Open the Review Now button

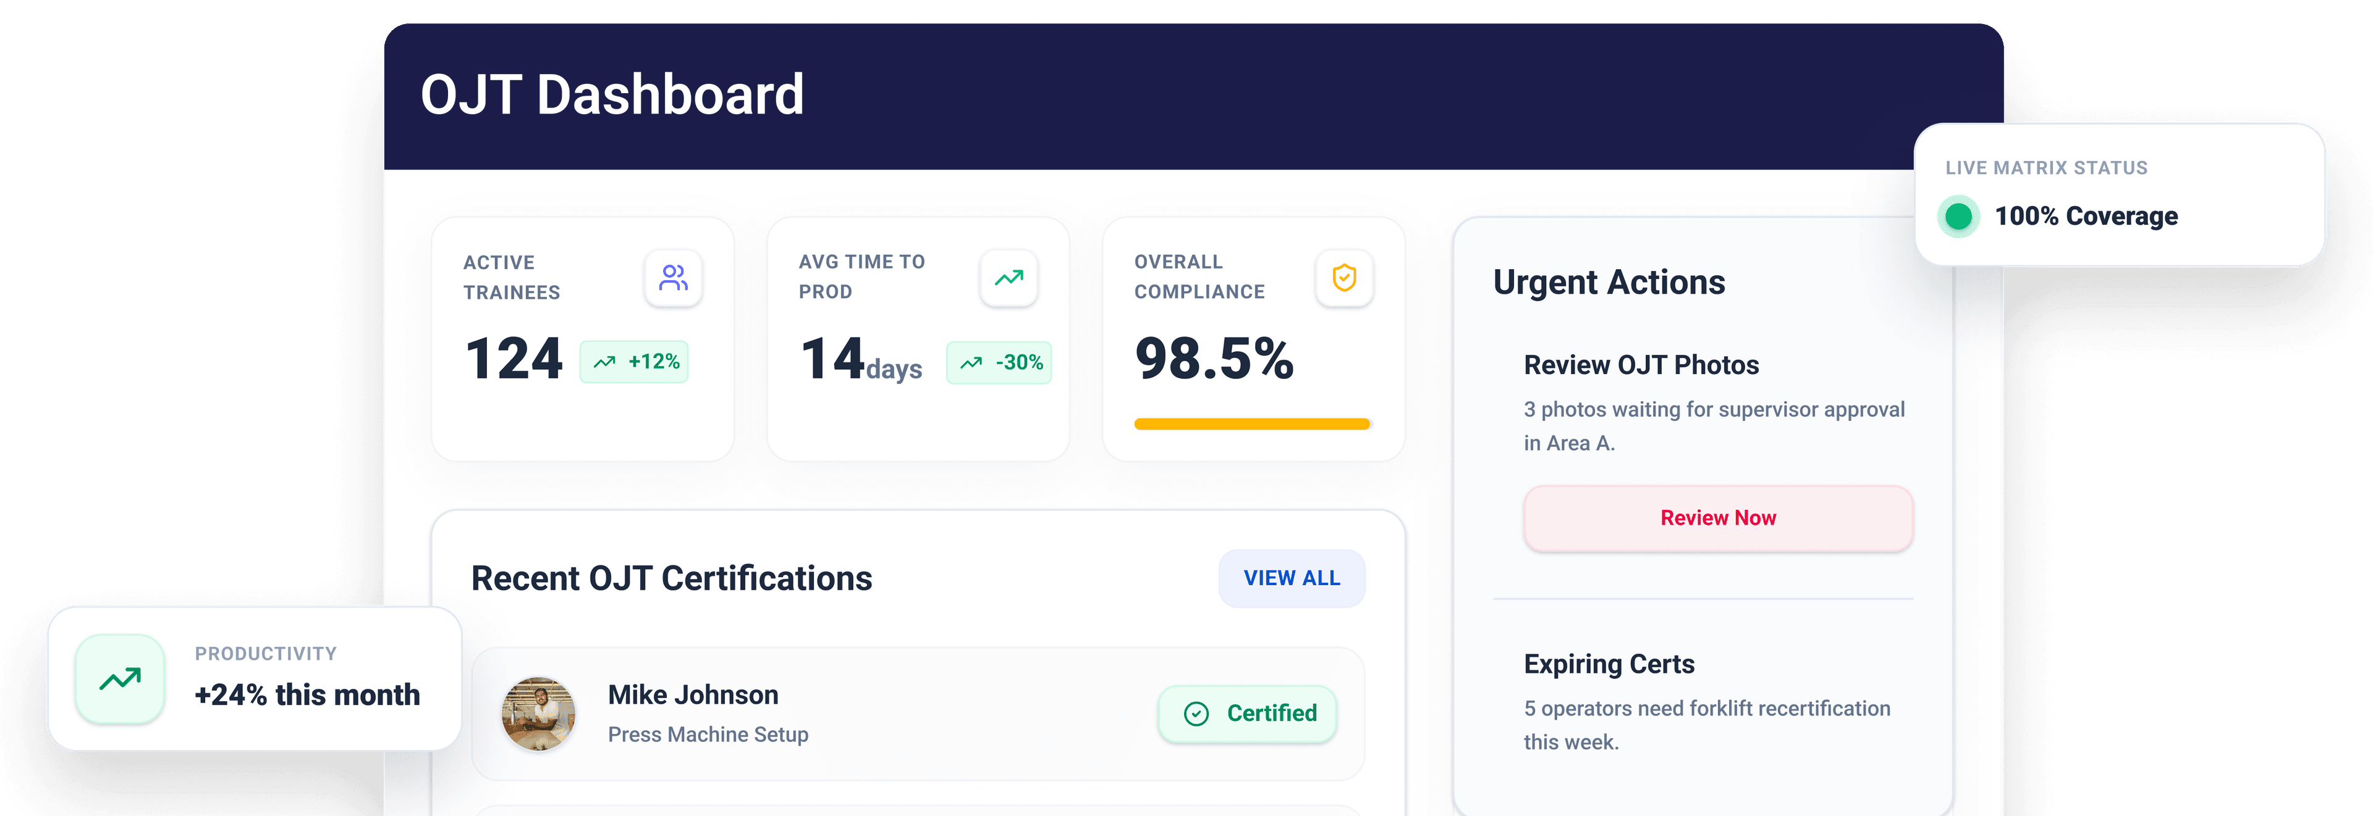click(x=1718, y=518)
